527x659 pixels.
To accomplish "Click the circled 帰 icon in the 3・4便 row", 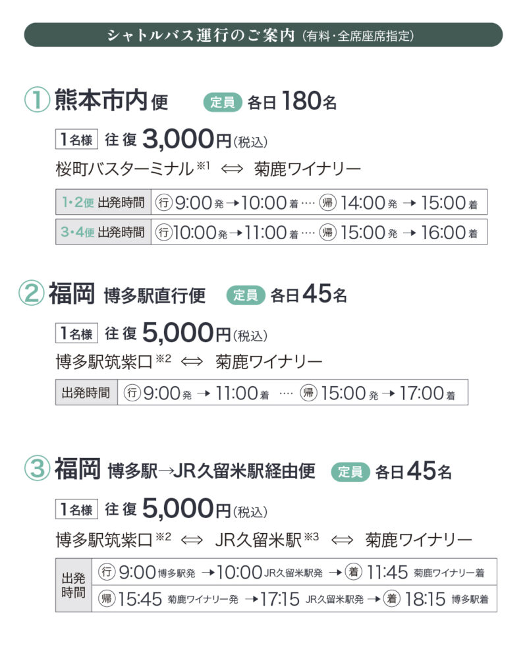I will pyautogui.click(x=327, y=233).
